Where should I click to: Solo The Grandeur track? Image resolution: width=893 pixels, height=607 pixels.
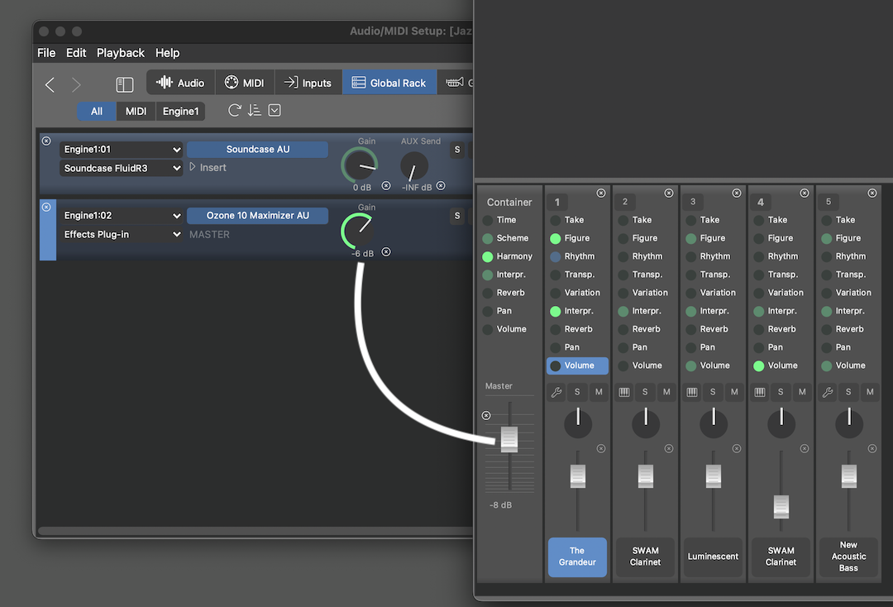pos(577,392)
